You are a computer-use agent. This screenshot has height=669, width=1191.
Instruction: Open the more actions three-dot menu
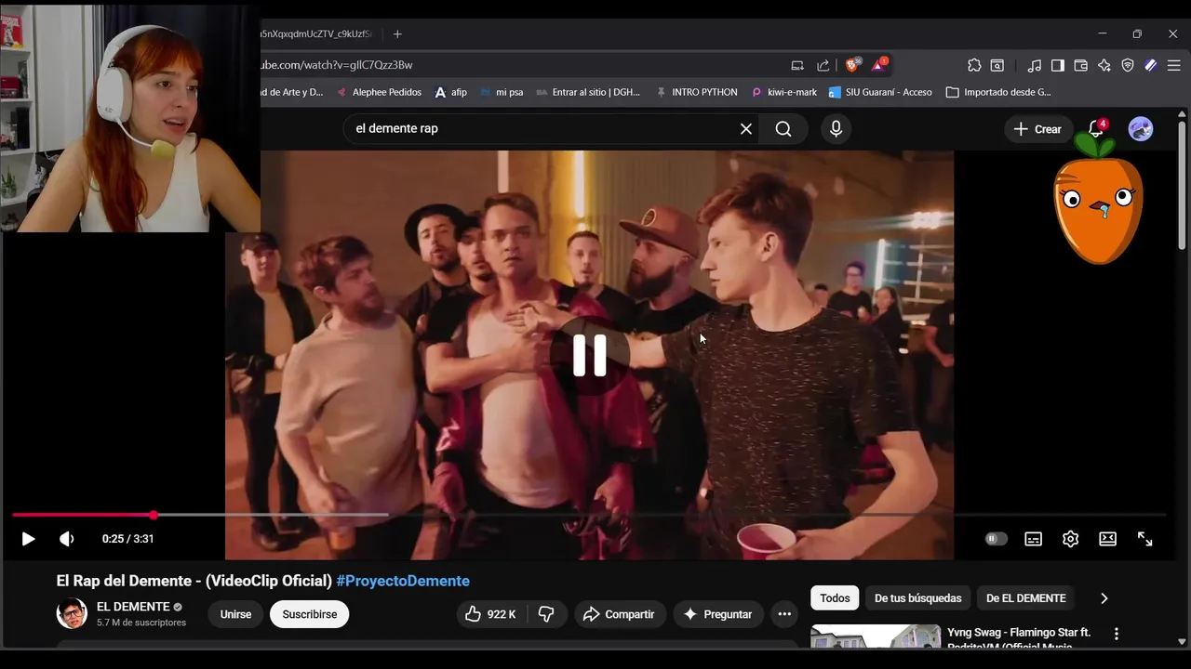click(784, 614)
